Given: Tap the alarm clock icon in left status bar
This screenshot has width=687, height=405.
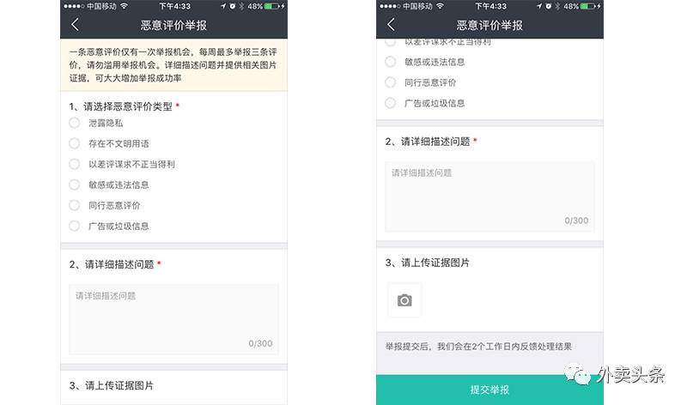Looking at the screenshot, I should point(232,6).
